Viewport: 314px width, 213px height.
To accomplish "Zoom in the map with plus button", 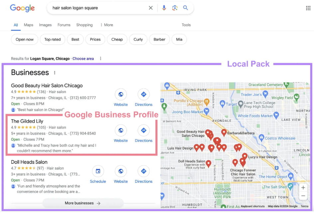I will pyautogui.click(x=303, y=188).
